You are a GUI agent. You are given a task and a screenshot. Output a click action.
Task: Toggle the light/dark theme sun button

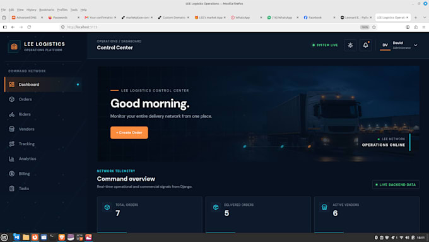[350, 45]
